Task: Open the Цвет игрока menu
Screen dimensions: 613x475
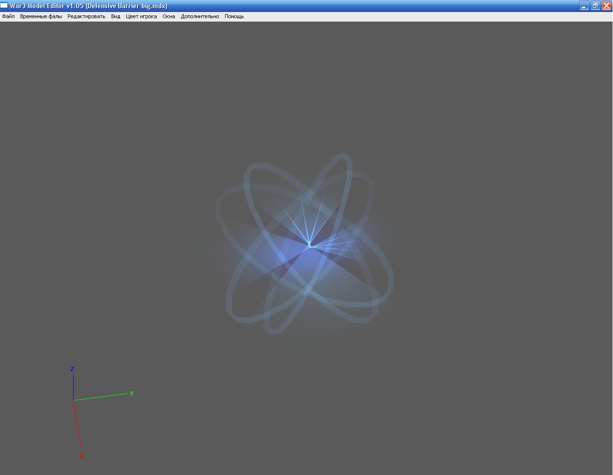Action: pos(141,16)
